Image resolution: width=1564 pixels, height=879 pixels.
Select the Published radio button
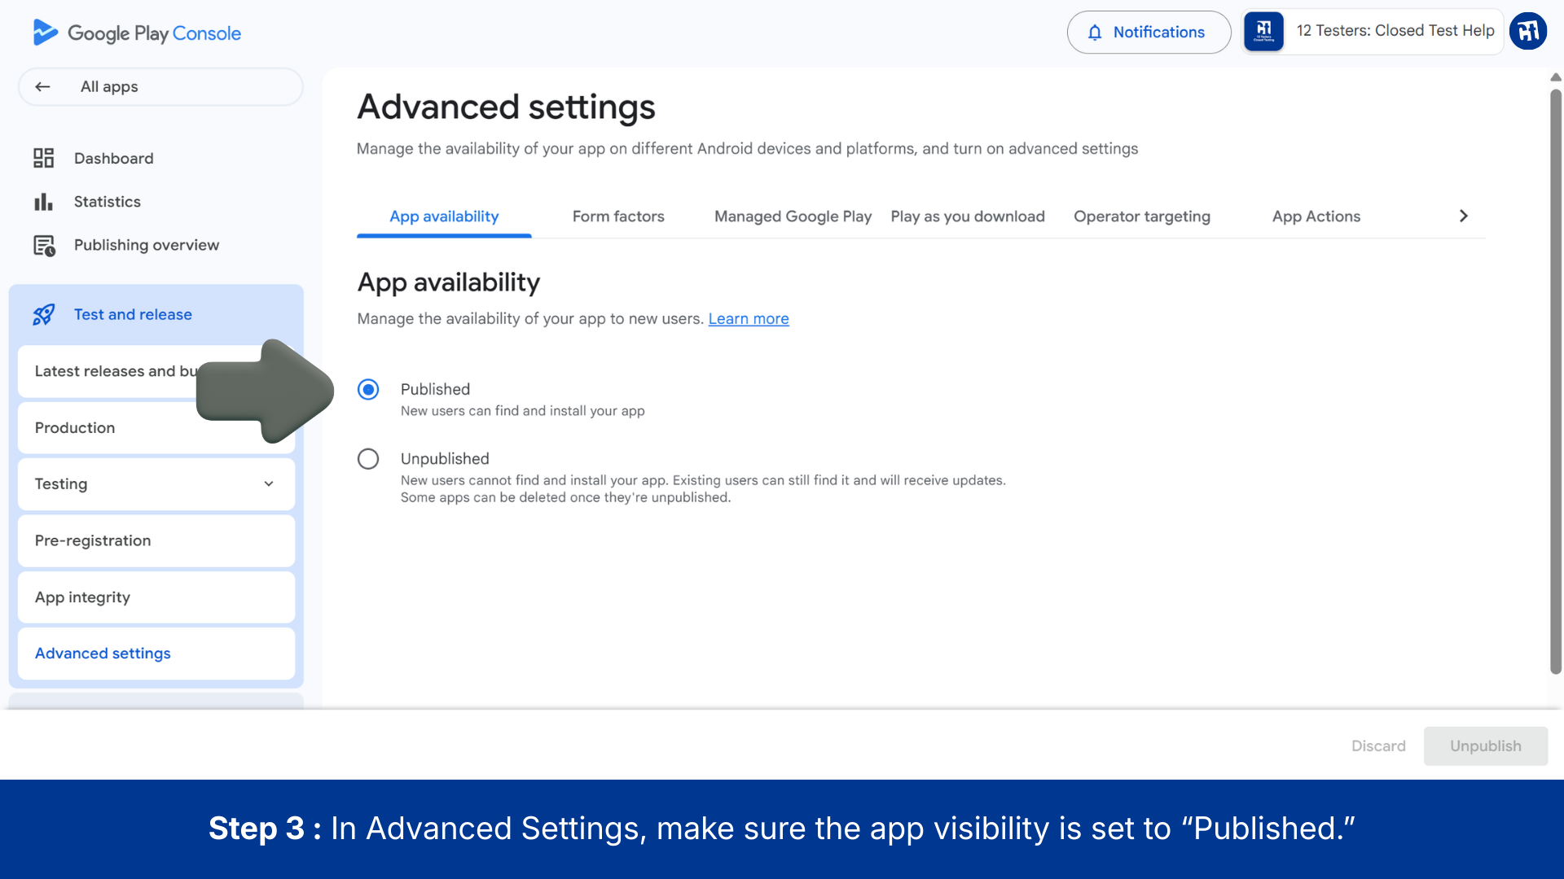(x=368, y=390)
